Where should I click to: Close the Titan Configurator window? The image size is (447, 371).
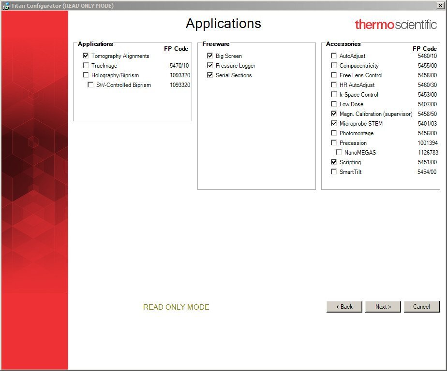click(x=440, y=6)
